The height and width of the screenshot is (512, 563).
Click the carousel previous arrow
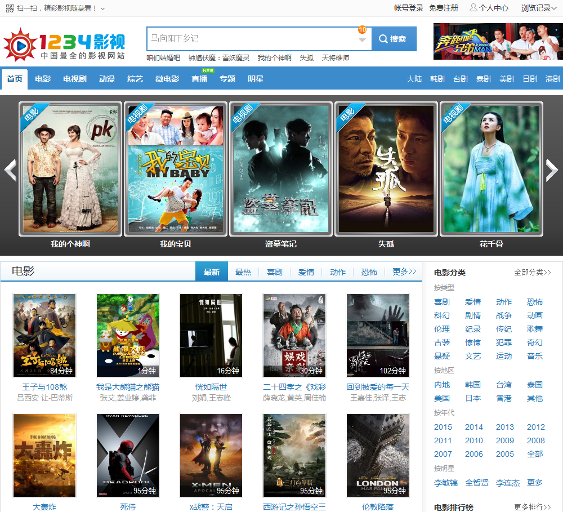point(10,170)
